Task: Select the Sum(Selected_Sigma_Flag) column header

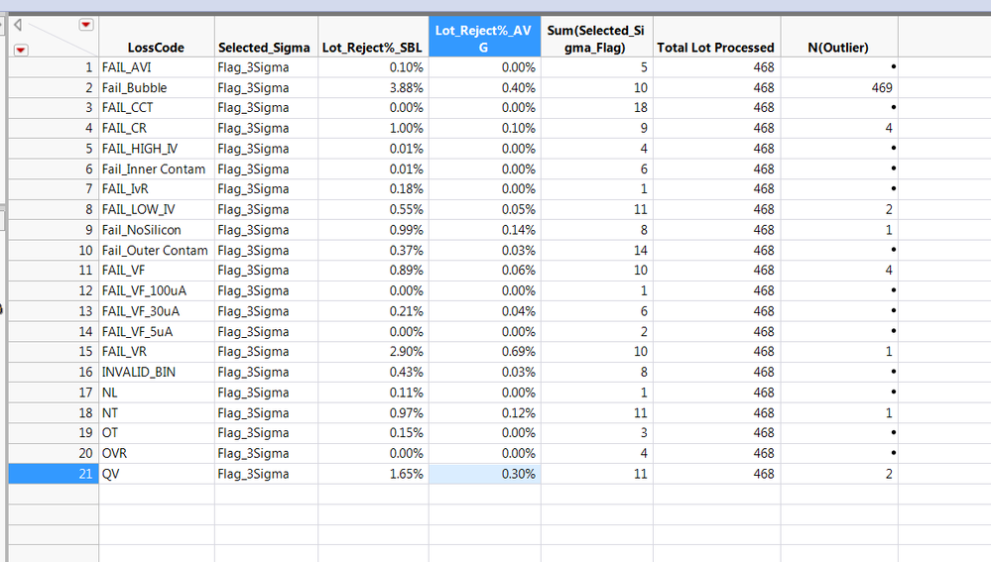Action: pyautogui.click(x=596, y=39)
